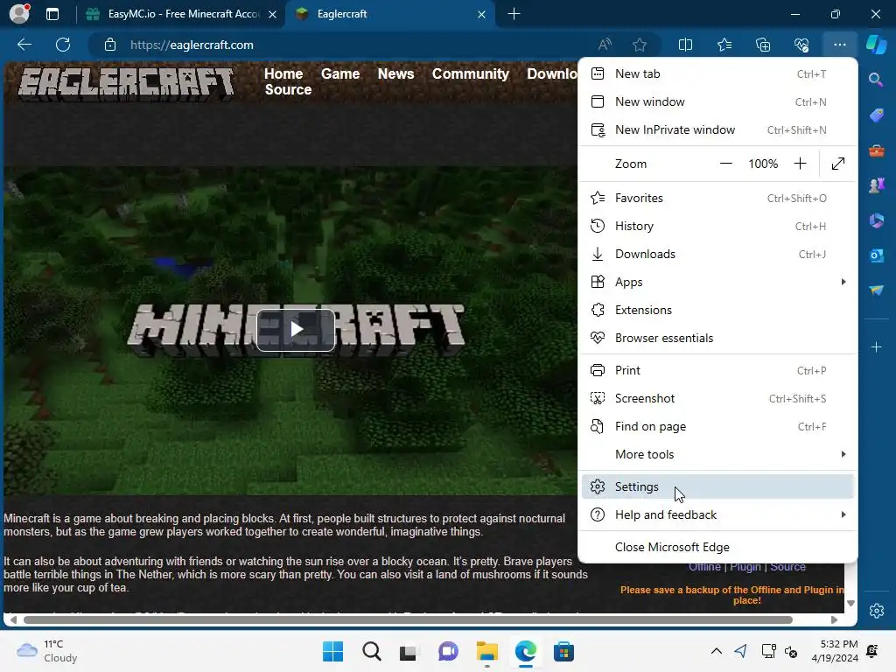896x672 pixels.
Task: Click the Settings and more ellipsis button
Action: point(839,45)
